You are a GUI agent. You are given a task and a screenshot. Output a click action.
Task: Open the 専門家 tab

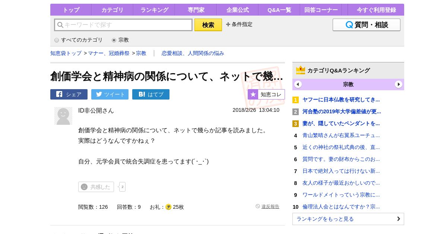coord(196,10)
